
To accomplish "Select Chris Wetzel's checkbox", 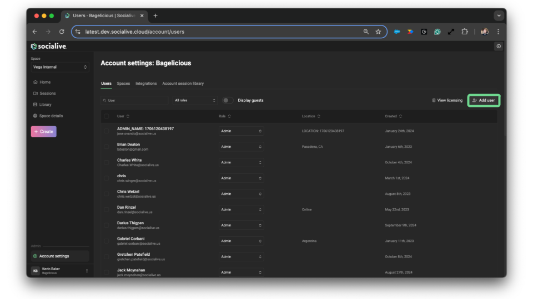I will pyautogui.click(x=107, y=194).
